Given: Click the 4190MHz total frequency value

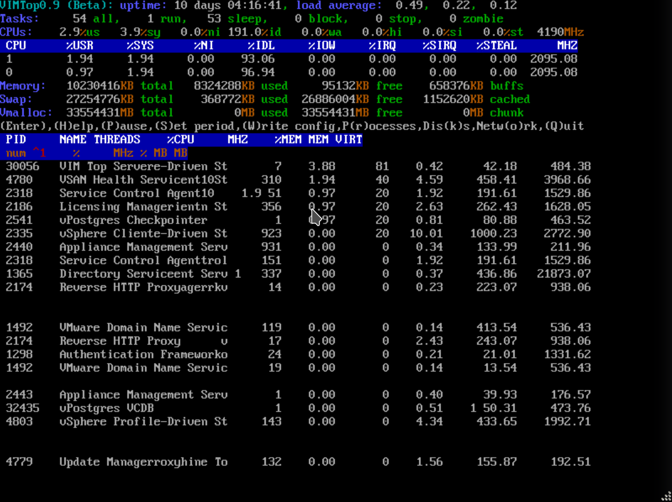Looking at the screenshot, I should click(x=560, y=32).
